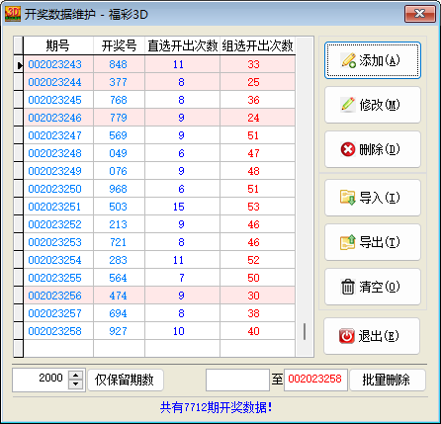
Task: Click the pencil-plus icon on 添加
Action: (348, 60)
